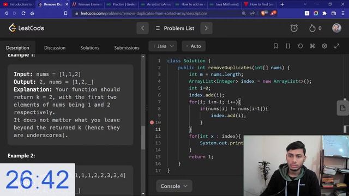Click the zoom magnifier in address bar
The width and height of the screenshot is (349, 196).
tap(244, 13)
